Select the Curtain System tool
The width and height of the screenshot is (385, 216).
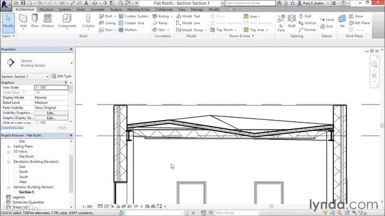(134, 16)
